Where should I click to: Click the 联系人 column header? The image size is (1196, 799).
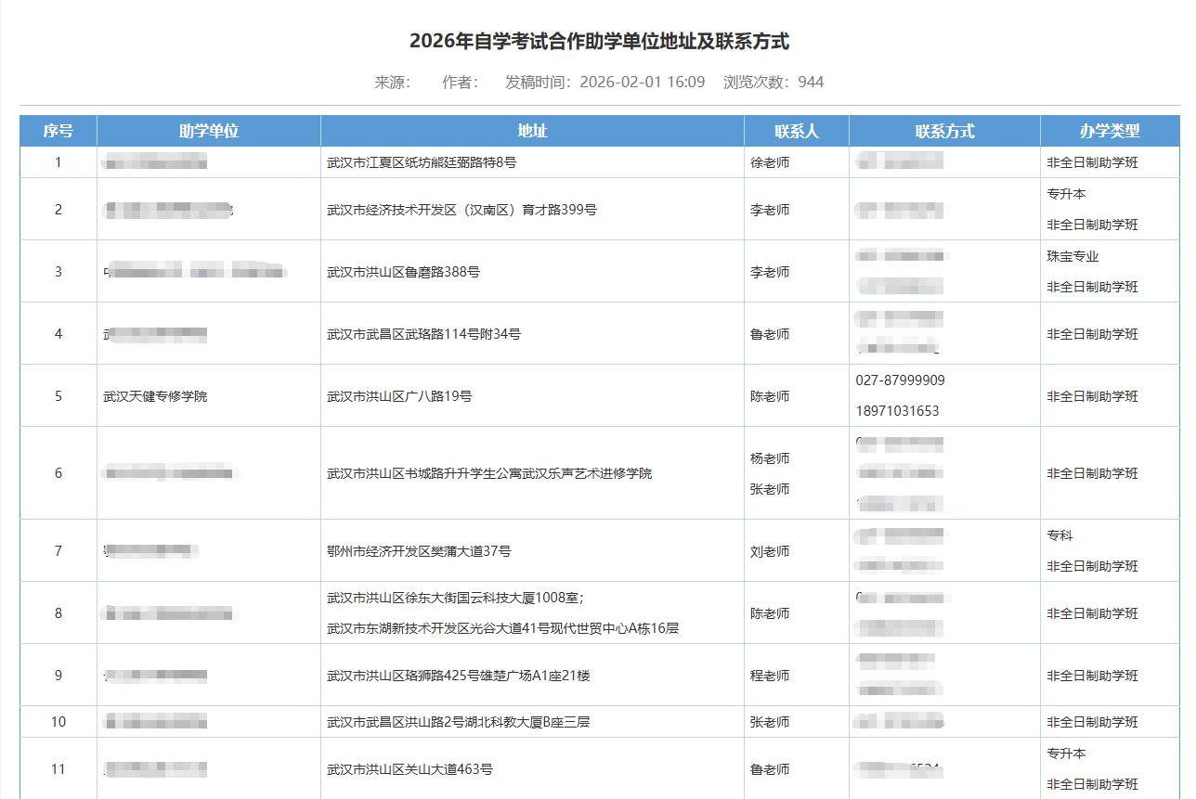[x=796, y=130]
